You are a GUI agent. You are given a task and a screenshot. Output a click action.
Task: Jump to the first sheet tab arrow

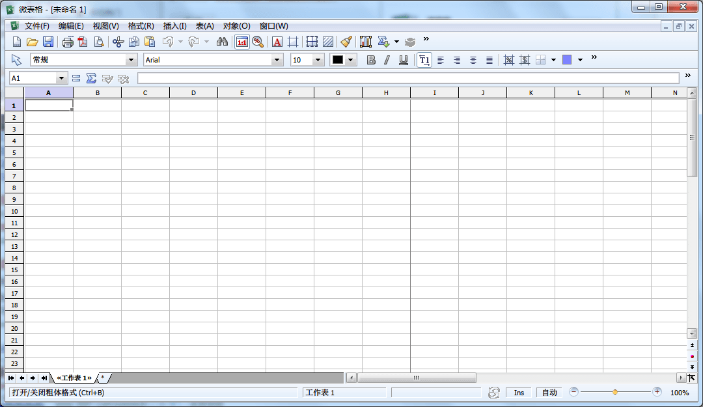11,378
